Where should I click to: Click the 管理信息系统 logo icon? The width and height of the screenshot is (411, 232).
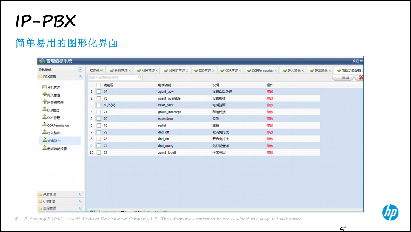pos(42,61)
